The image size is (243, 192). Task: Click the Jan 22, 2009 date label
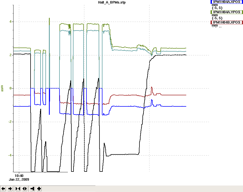[19, 180]
